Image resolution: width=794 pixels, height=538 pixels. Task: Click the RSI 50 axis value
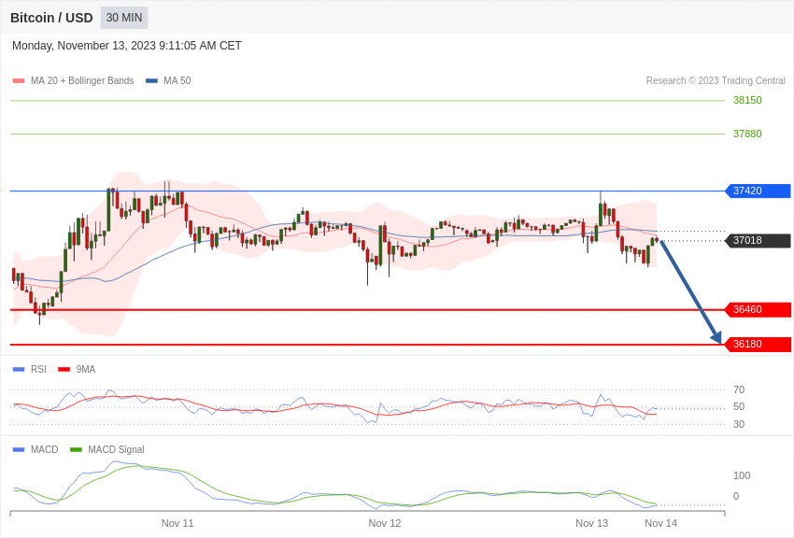click(739, 406)
